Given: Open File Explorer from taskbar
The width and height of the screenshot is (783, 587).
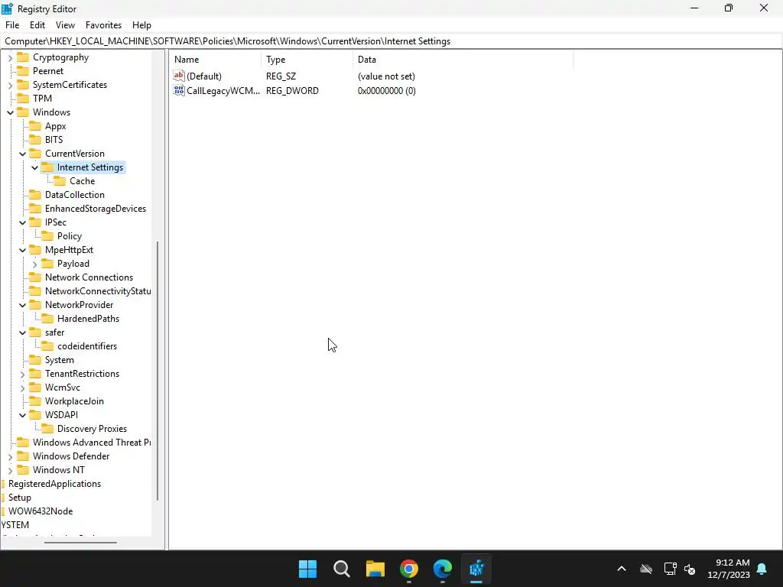Looking at the screenshot, I should click(x=375, y=569).
